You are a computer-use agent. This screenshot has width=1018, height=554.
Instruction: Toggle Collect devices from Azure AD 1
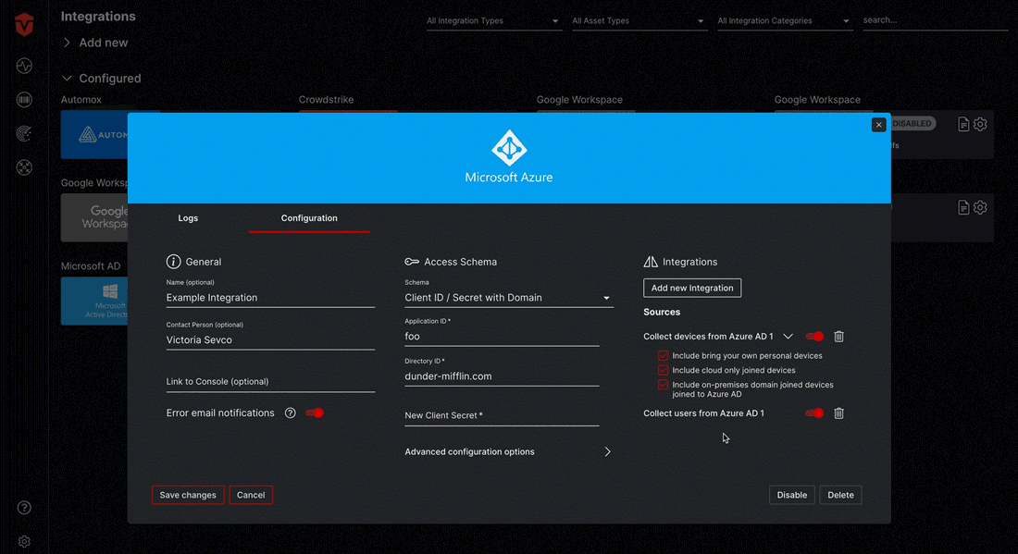pyautogui.click(x=814, y=336)
